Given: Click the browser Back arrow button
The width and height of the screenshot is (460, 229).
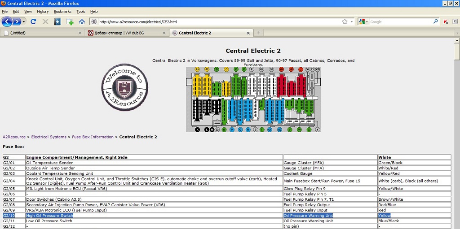Looking at the screenshot, I should pyautogui.click(x=7, y=22).
